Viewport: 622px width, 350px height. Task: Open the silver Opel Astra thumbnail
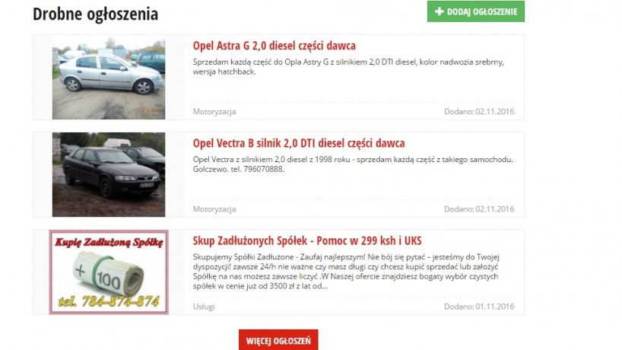pyautogui.click(x=109, y=78)
